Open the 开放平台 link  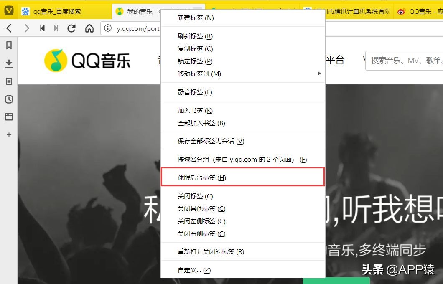(334, 60)
